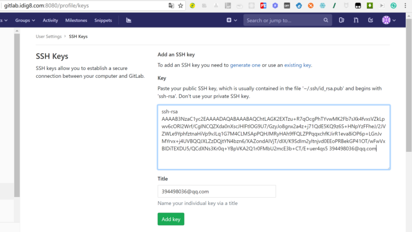
Task: Expand the plus new-item dropdown
Action: [232, 20]
